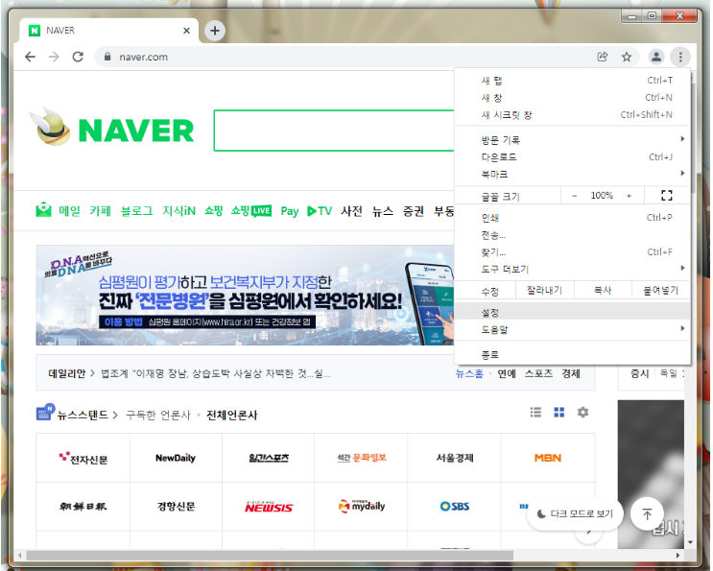Open the Chrome profile avatar
This screenshot has height=571, width=713.
pyautogui.click(x=656, y=57)
